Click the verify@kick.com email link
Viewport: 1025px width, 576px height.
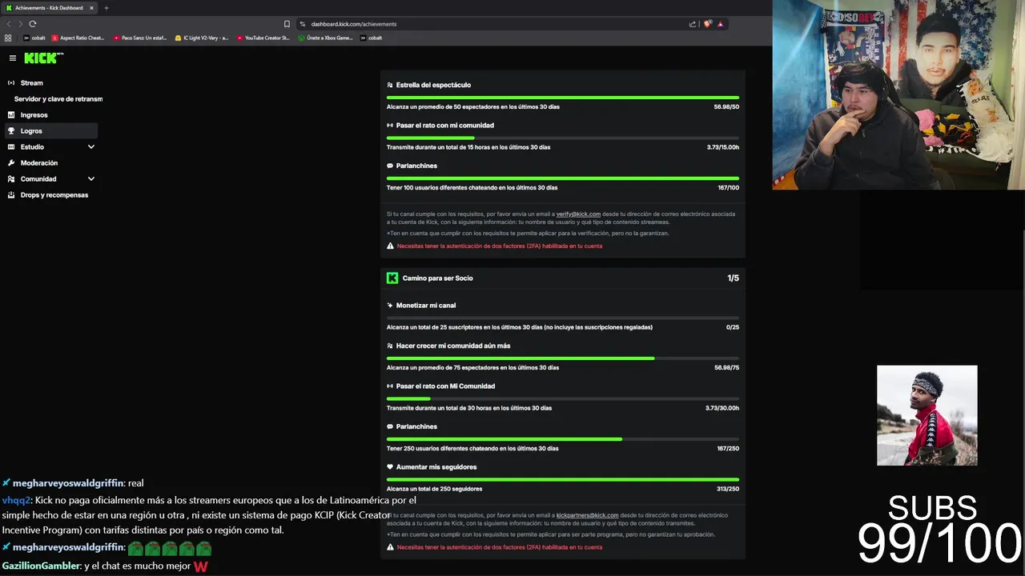coord(578,214)
